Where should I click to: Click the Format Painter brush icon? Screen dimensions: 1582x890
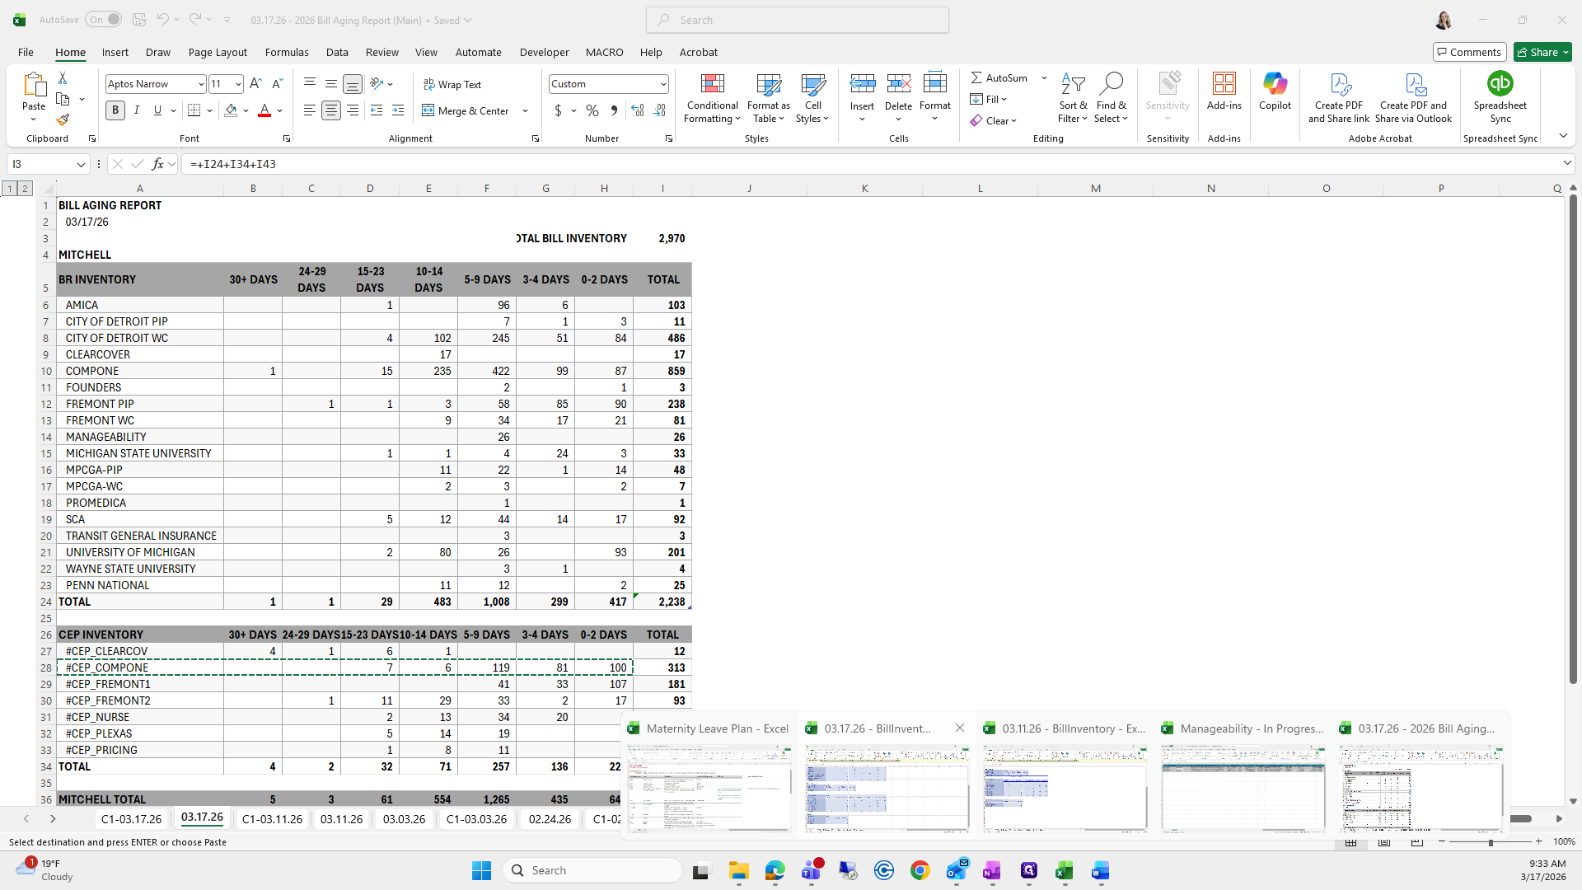[63, 120]
